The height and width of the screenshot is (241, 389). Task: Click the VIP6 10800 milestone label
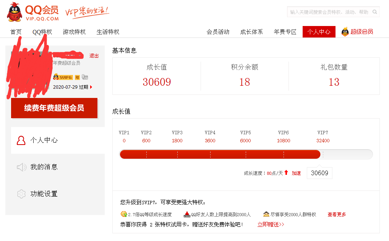click(x=284, y=137)
